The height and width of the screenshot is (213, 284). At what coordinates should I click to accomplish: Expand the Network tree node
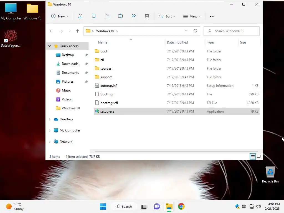[49, 141]
